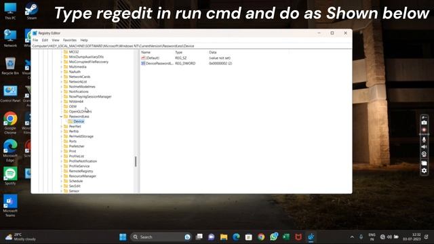Open WhatsApp from the taskbar
This screenshot has height=244, width=434.
pyautogui.click(x=274, y=237)
